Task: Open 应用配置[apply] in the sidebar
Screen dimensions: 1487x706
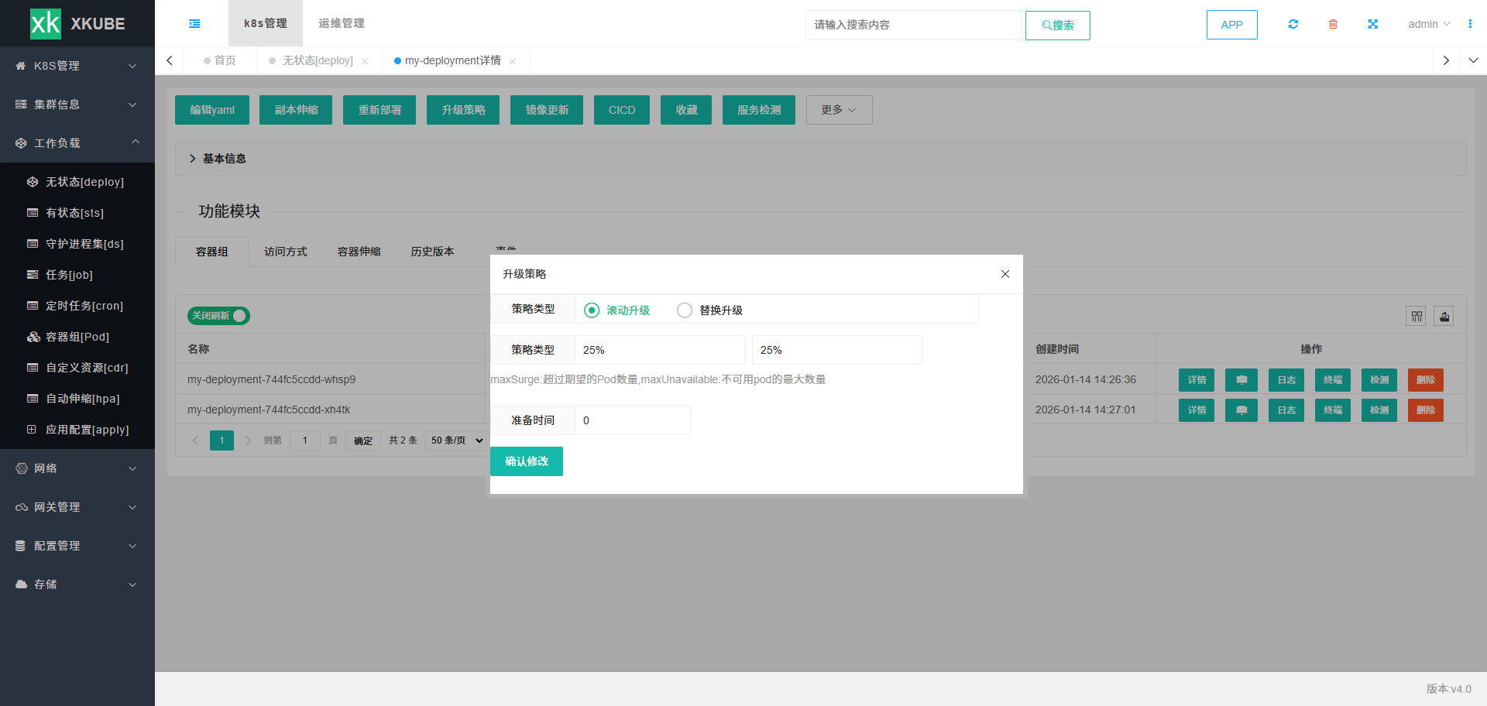Action: pos(77,430)
